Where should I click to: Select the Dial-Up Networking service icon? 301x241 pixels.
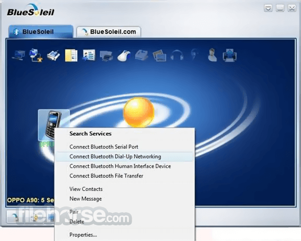pyautogui.click(x=36, y=55)
